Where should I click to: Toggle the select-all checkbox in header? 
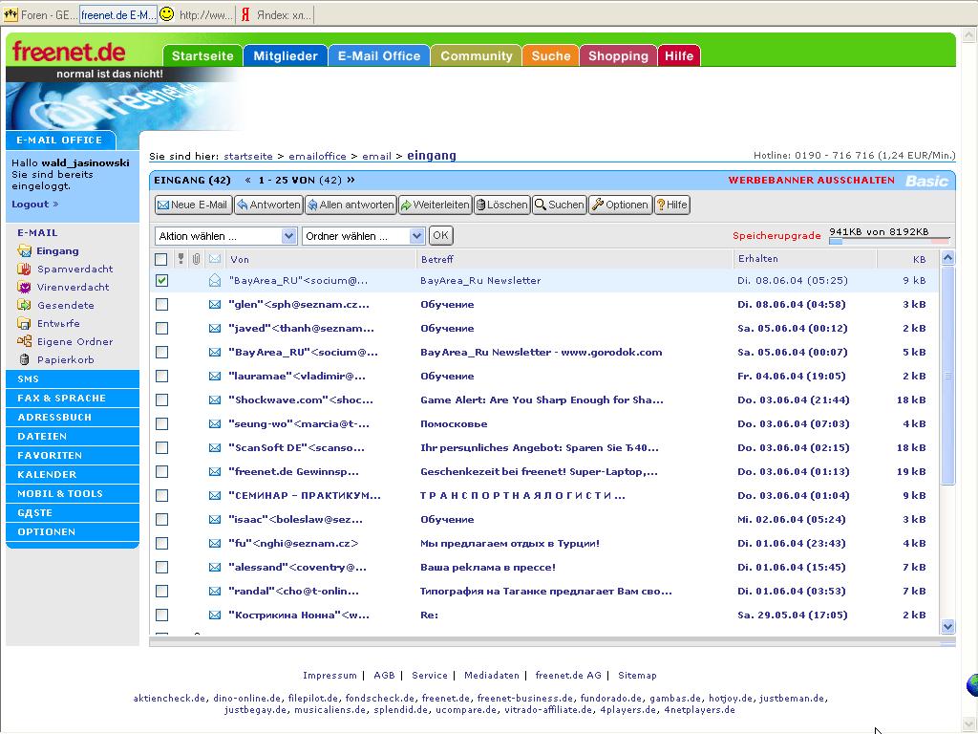[x=160, y=259]
